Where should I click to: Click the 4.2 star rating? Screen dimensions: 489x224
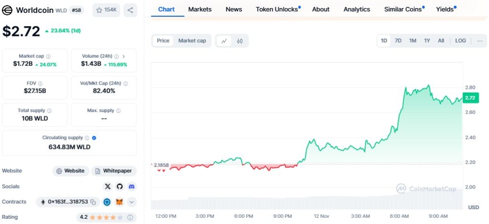101,217
